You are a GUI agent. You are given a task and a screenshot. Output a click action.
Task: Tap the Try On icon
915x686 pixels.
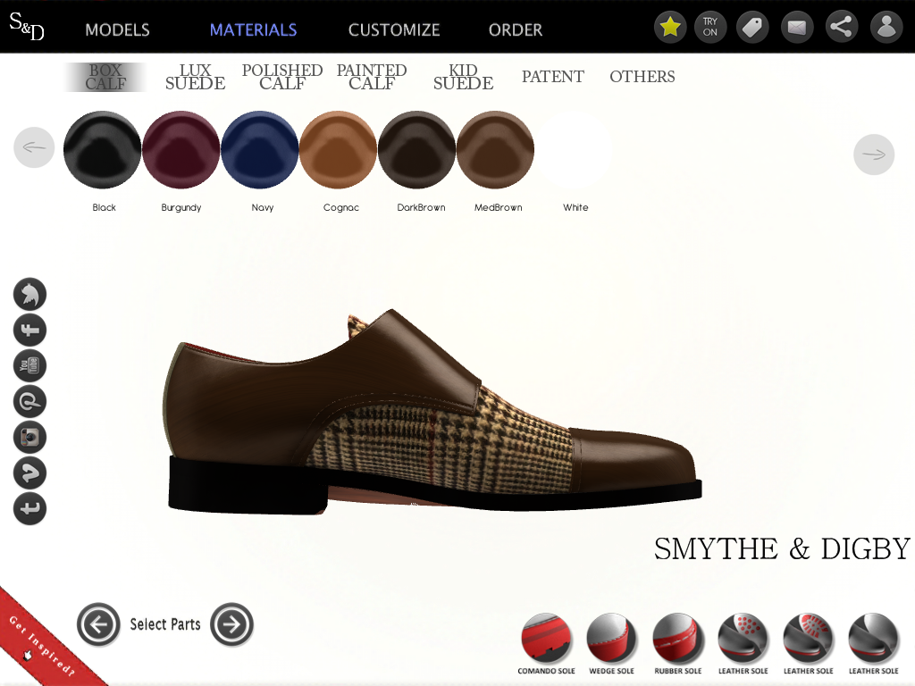pyautogui.click(x=710, y=27)
